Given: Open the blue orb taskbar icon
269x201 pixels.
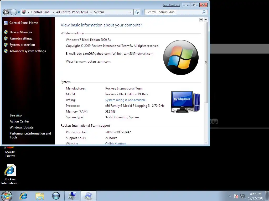Looking at the screenshot, I should point(56,196).
